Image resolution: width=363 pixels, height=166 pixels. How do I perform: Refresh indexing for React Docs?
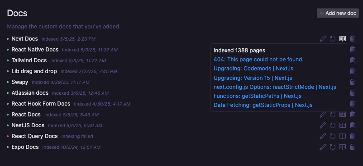click(332, 115)
